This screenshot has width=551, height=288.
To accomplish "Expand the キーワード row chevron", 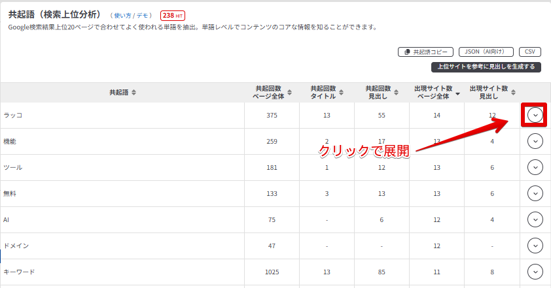I will tap(535, 272).
